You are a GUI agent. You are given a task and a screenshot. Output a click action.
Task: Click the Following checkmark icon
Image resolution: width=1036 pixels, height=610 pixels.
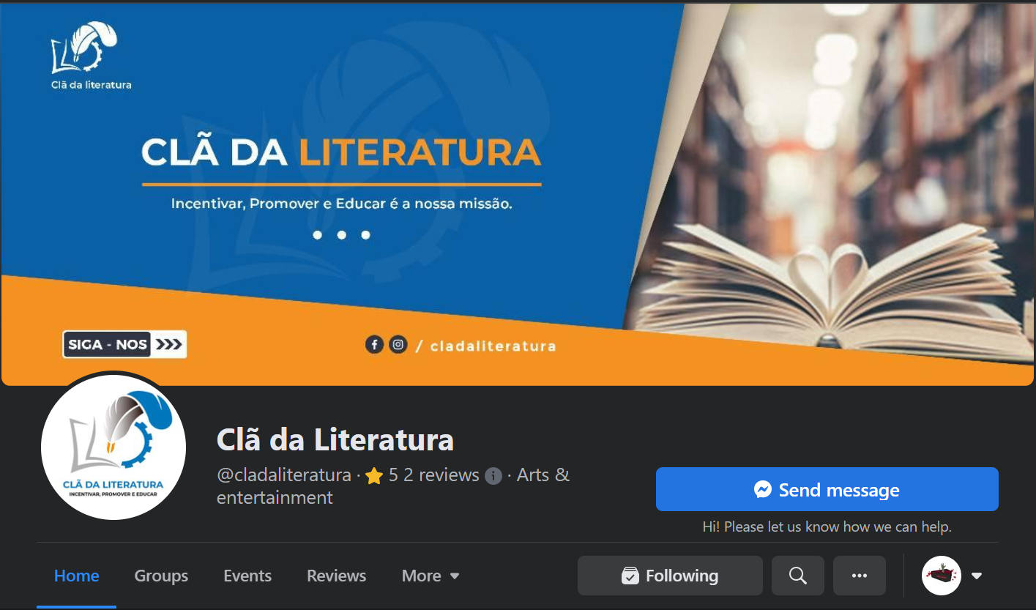pos(630,576)
